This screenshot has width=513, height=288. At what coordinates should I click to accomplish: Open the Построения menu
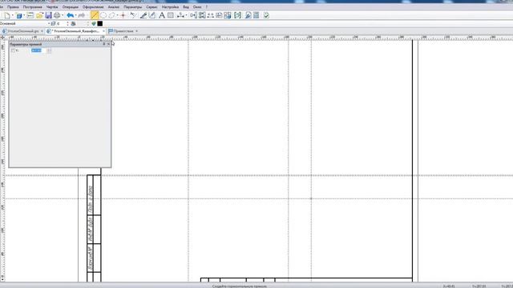tap(32, 7)
